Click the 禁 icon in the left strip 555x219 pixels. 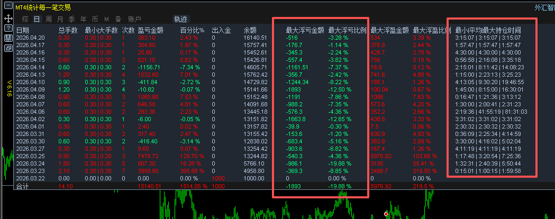8,38
